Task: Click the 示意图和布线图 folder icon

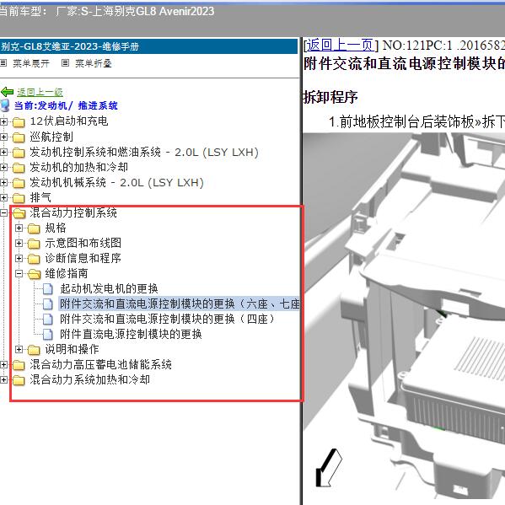Action: tap(34, 243)
